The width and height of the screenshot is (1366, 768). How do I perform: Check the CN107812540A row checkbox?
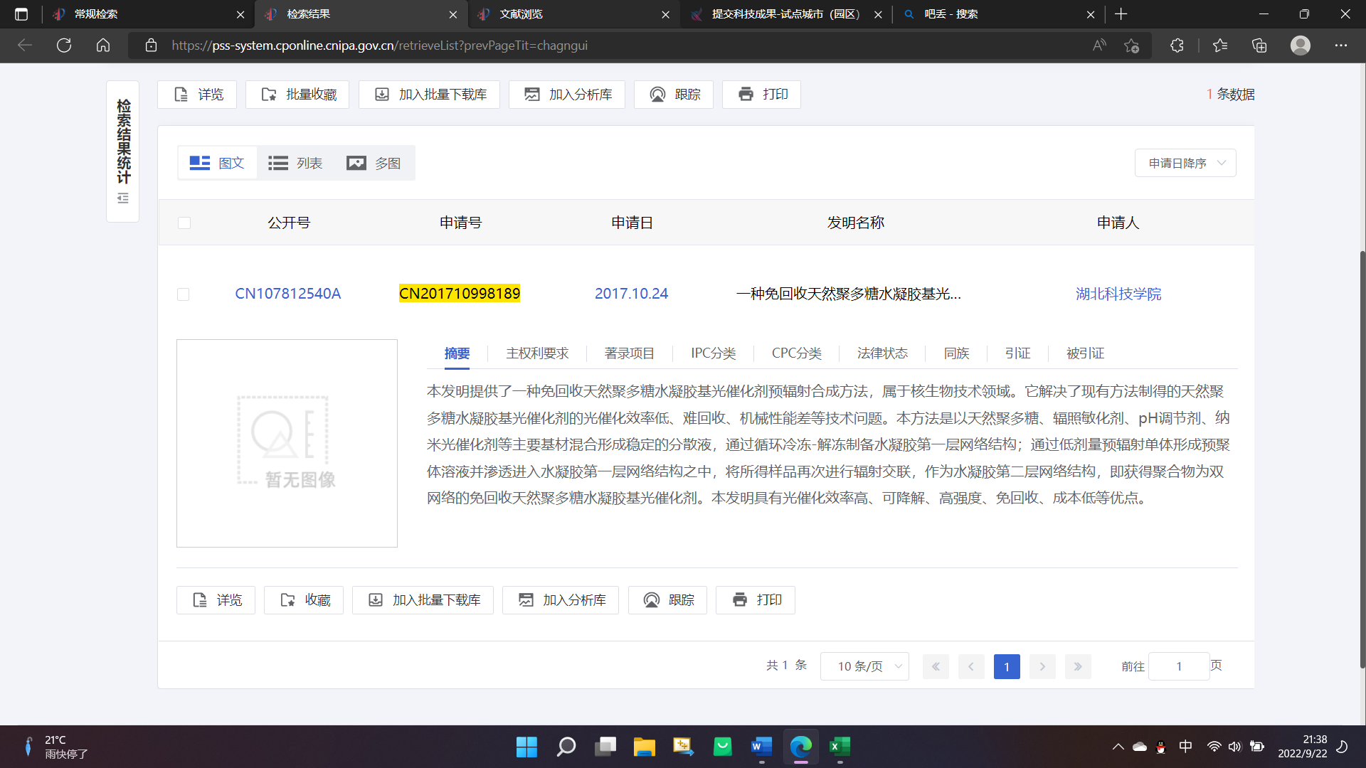[x=184, y=294]
